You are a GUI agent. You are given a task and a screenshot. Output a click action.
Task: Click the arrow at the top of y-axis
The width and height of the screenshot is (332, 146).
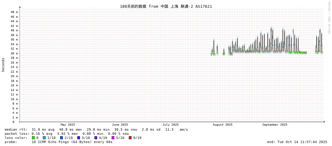tap(20, 7)
